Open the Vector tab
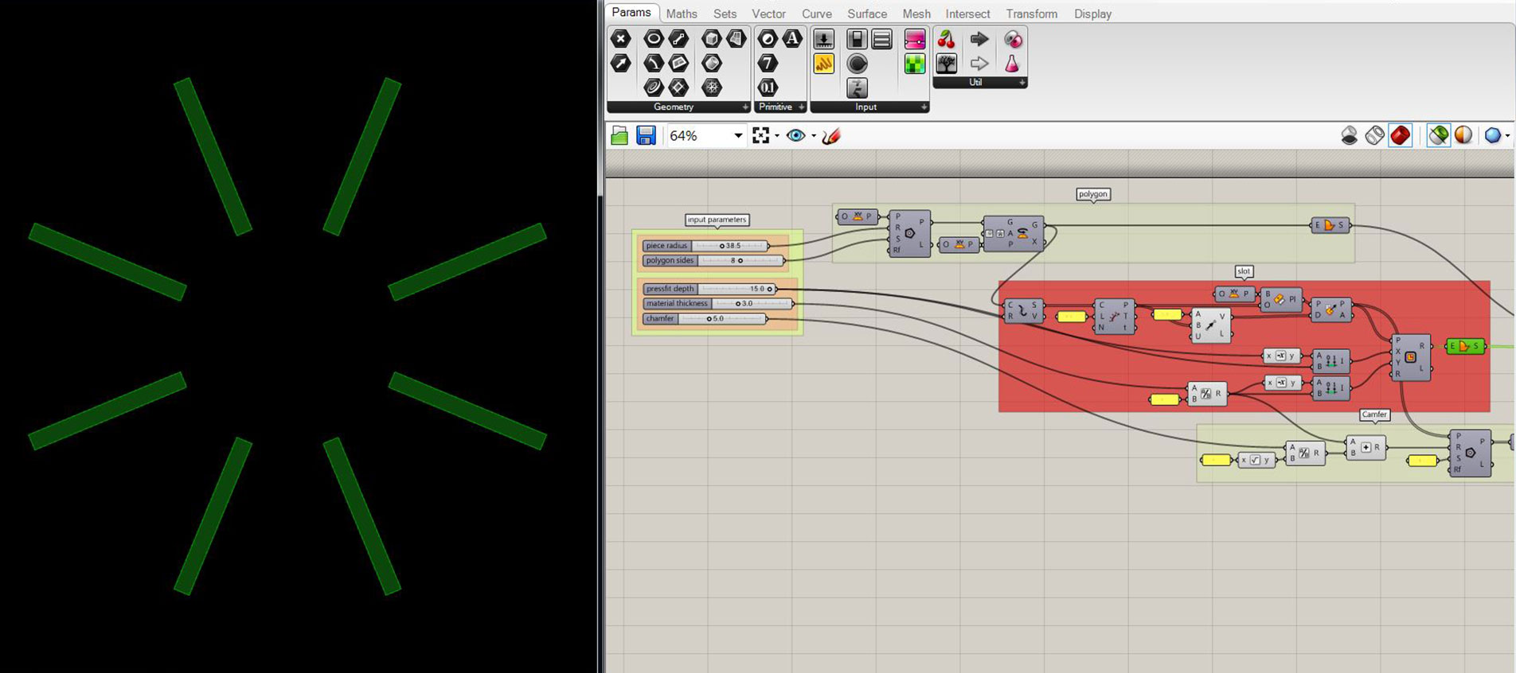The width and height of the screenshot is (1516, 673). pyautogui.click(x=768, y=14)
